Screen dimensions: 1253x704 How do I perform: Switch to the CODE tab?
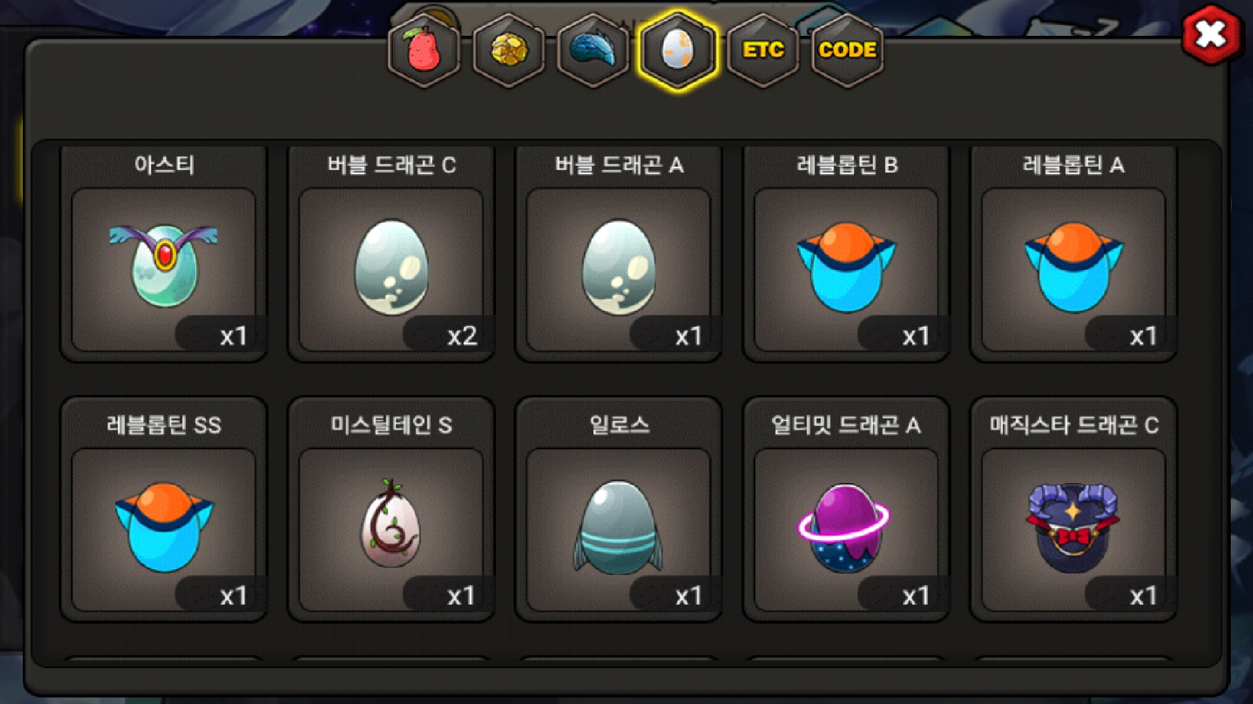[x=847, y=50]
